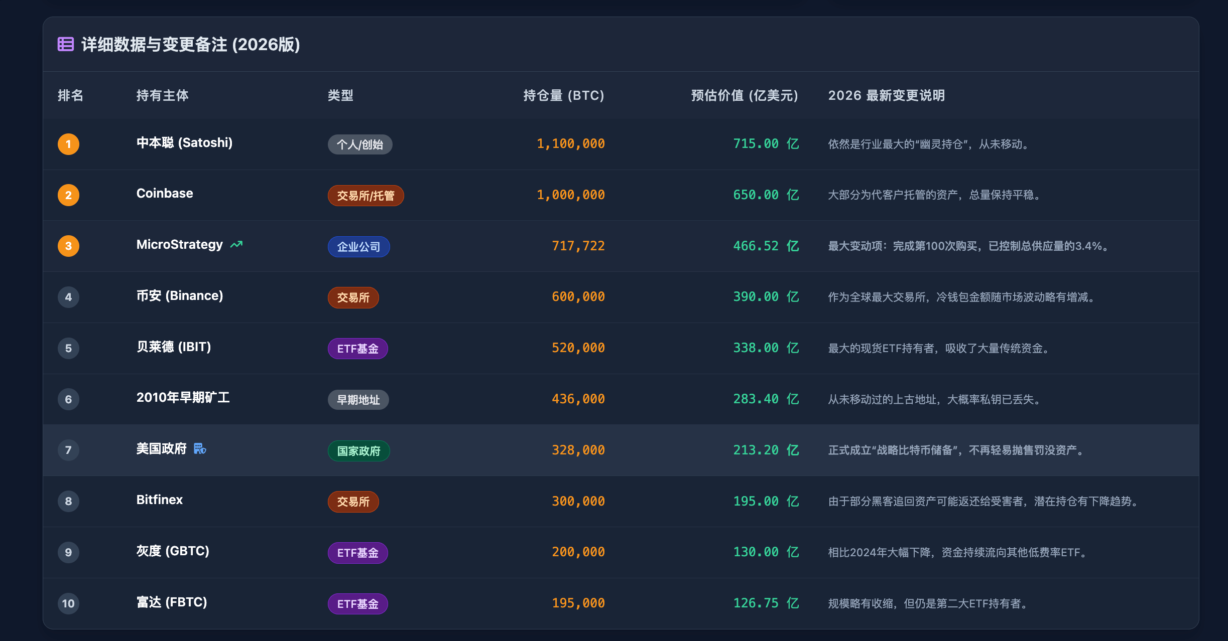Click the 贝莱德 (IBIT) ETF基金 tag
The height and width of the screenshot is (641, 1228).
[x=357, y=349]
